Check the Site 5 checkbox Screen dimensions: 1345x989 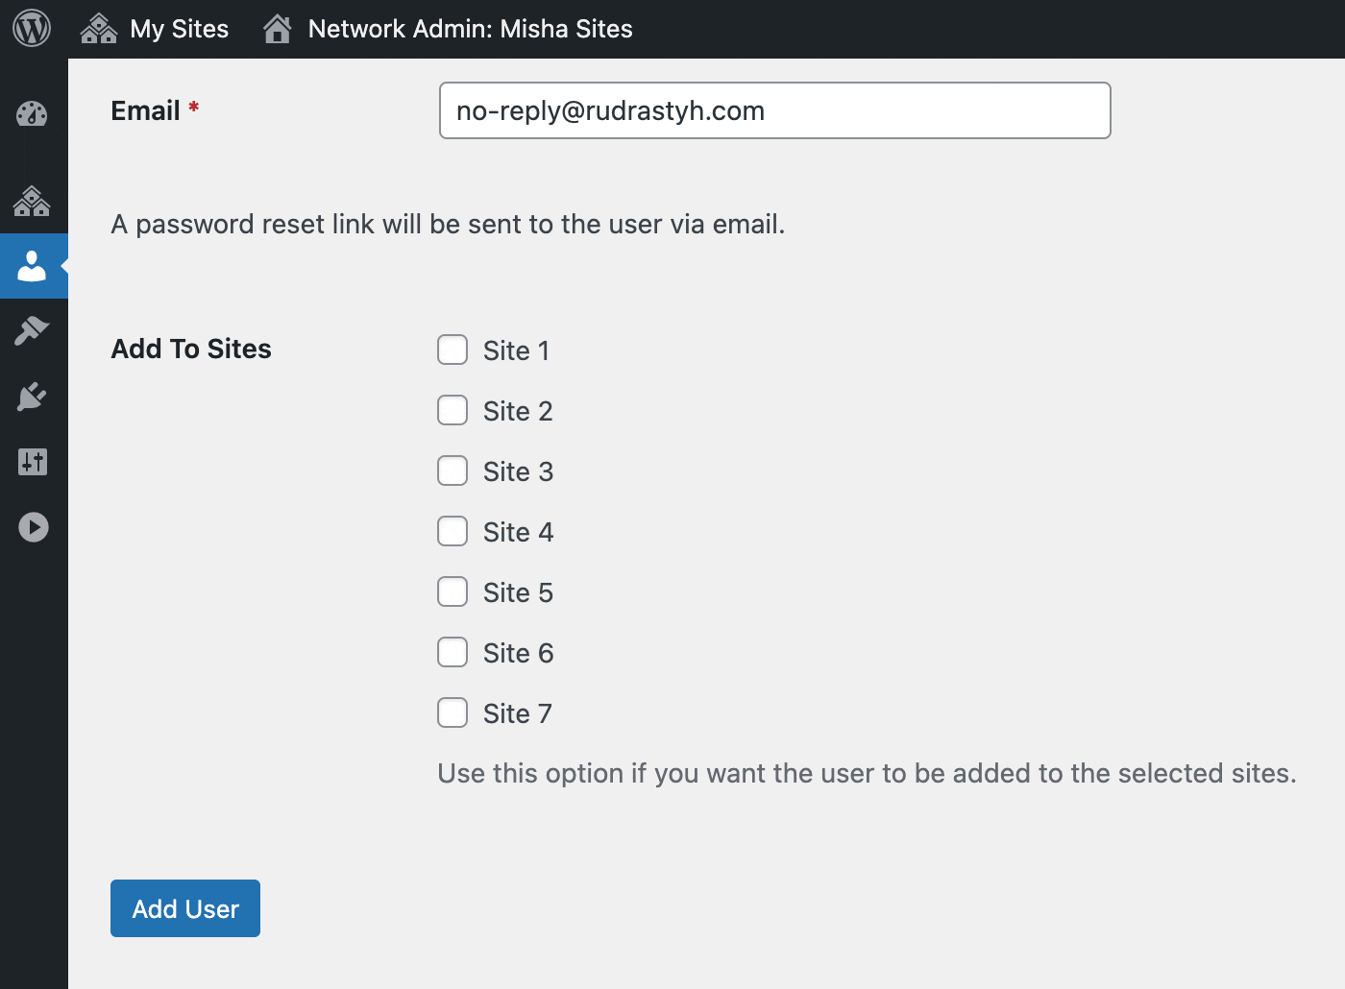click(452, 591)
